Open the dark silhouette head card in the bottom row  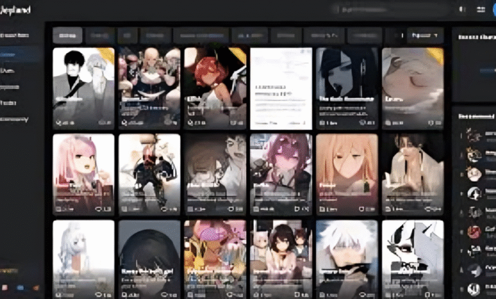[149, 260]
